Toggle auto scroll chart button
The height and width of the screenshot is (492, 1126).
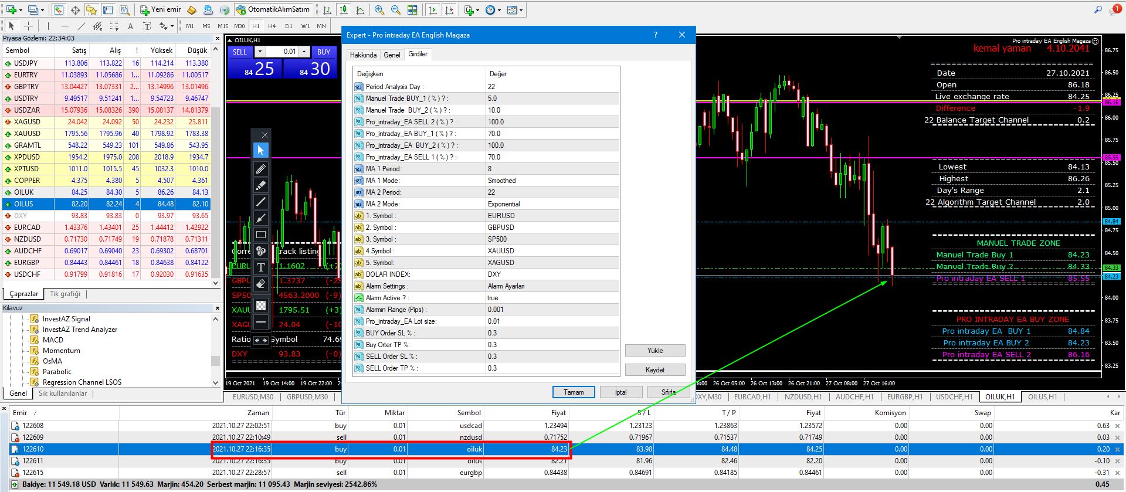tap(433, 10)
